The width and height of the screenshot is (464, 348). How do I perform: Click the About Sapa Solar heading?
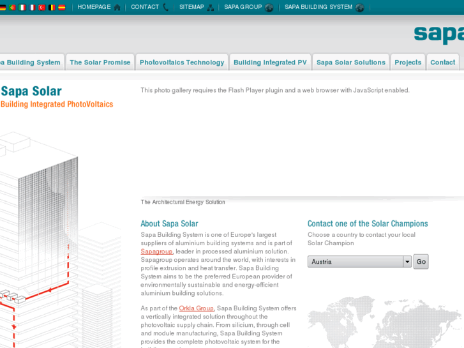[x=169, y=223]
